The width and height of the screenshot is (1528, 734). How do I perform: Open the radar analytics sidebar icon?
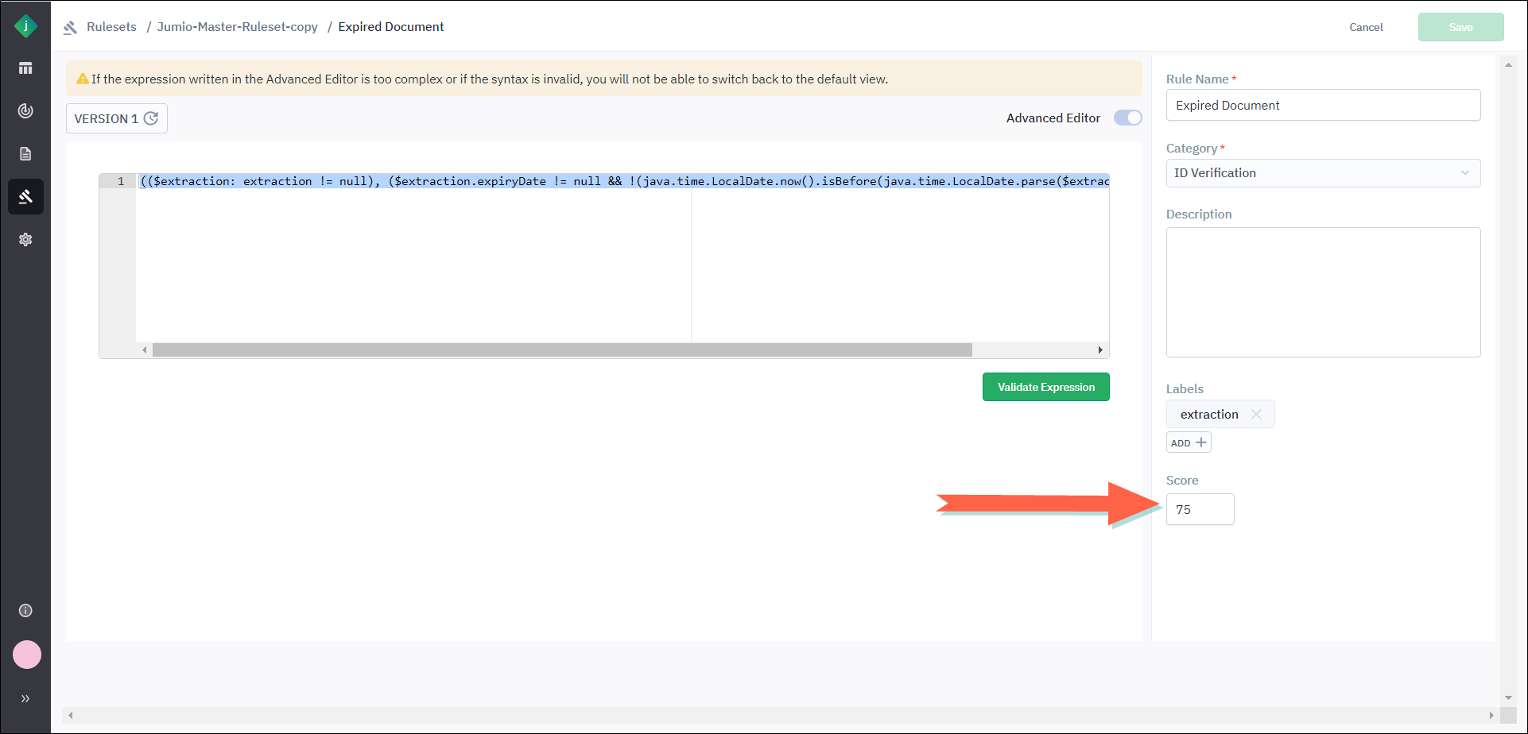(x=25, y=110)
